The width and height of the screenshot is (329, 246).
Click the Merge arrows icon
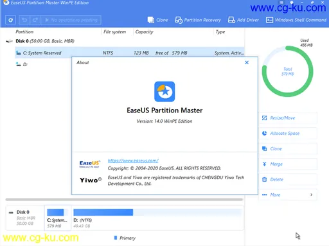coord(265,164)
